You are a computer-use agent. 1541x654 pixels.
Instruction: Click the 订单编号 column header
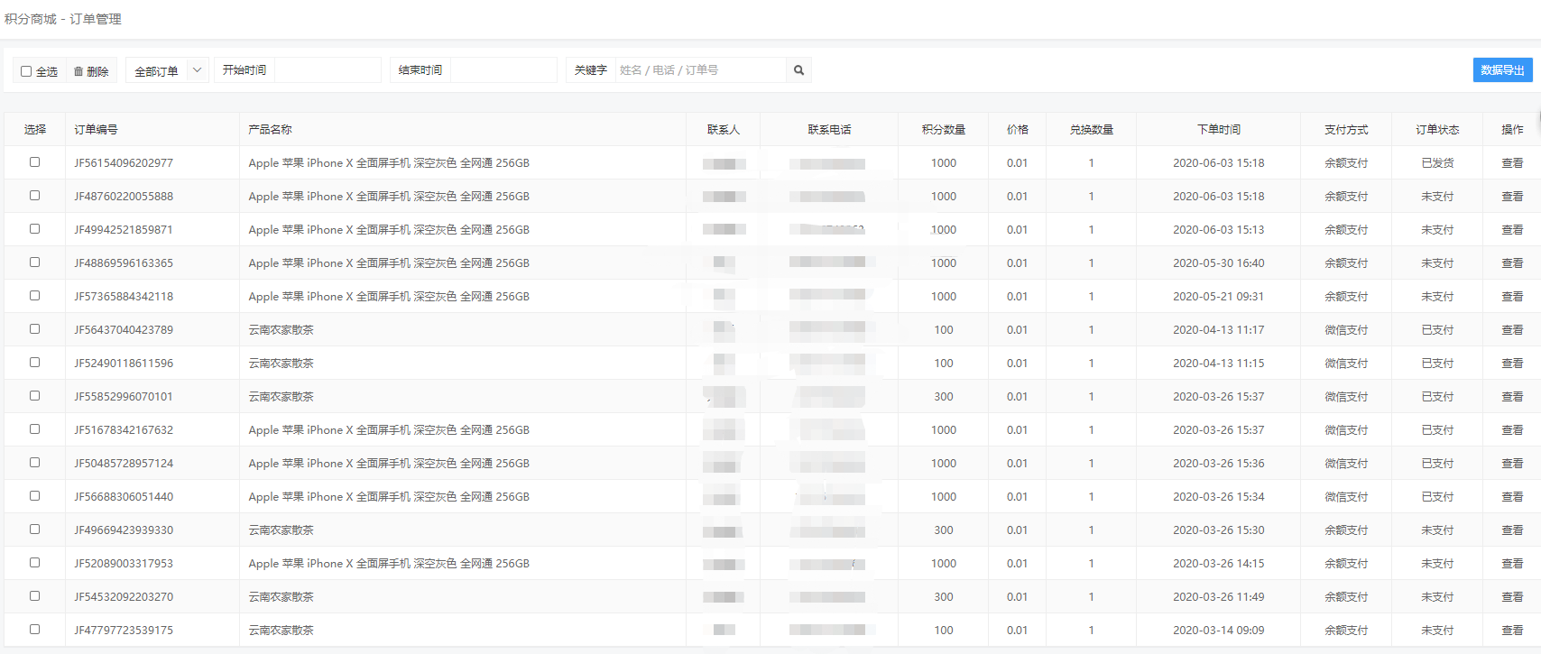[x=97, y=130]
